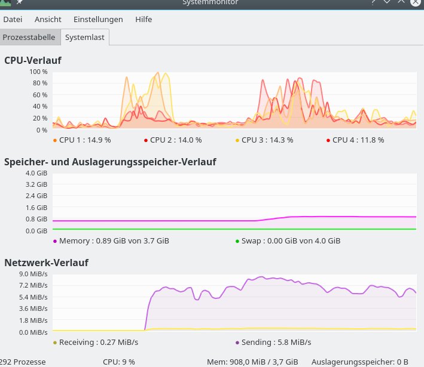Open the Einstellungen menu
Viewport: 424px width, 367px height.
click(98, 19)
